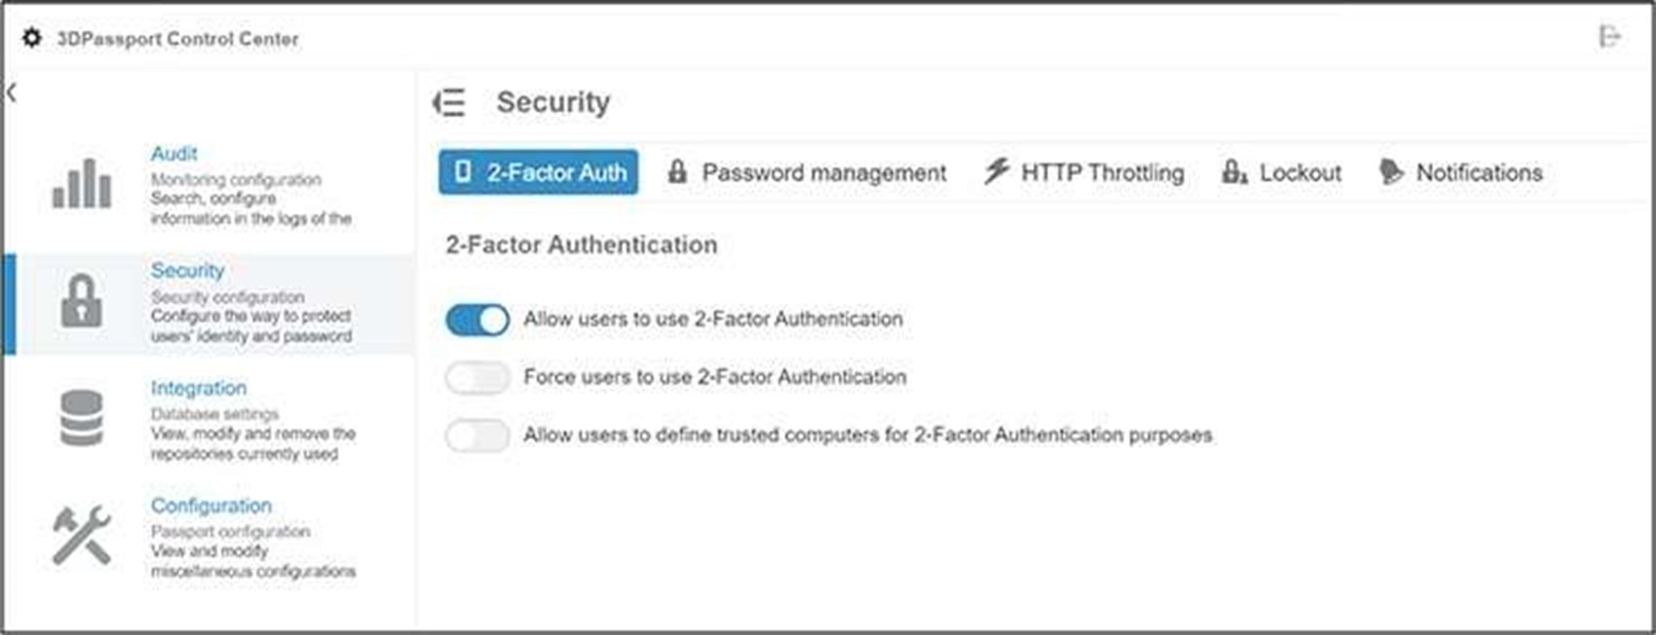Click the Configuration wrench and hammer icon
Image resolution: width=1656 pixels, height=635 pixels.
[x=81, y=535]
